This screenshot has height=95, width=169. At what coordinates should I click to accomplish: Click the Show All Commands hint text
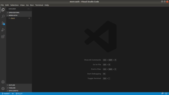pyautogui.click(x=92, y=60)
